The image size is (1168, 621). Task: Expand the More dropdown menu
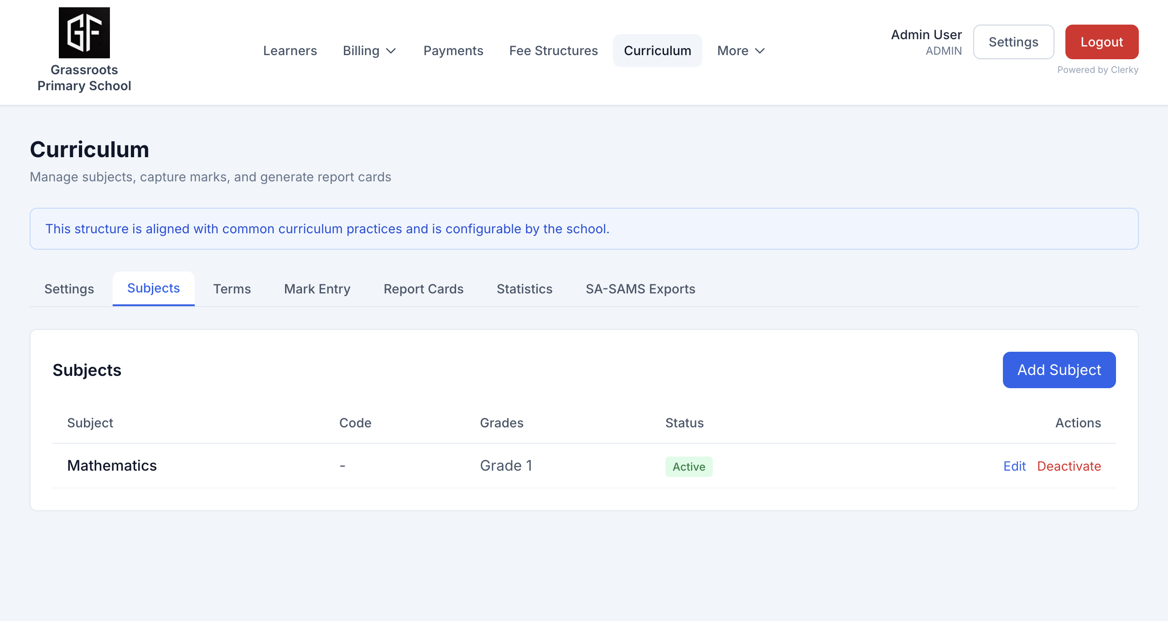pyautogui.click(x=741, y=51)
